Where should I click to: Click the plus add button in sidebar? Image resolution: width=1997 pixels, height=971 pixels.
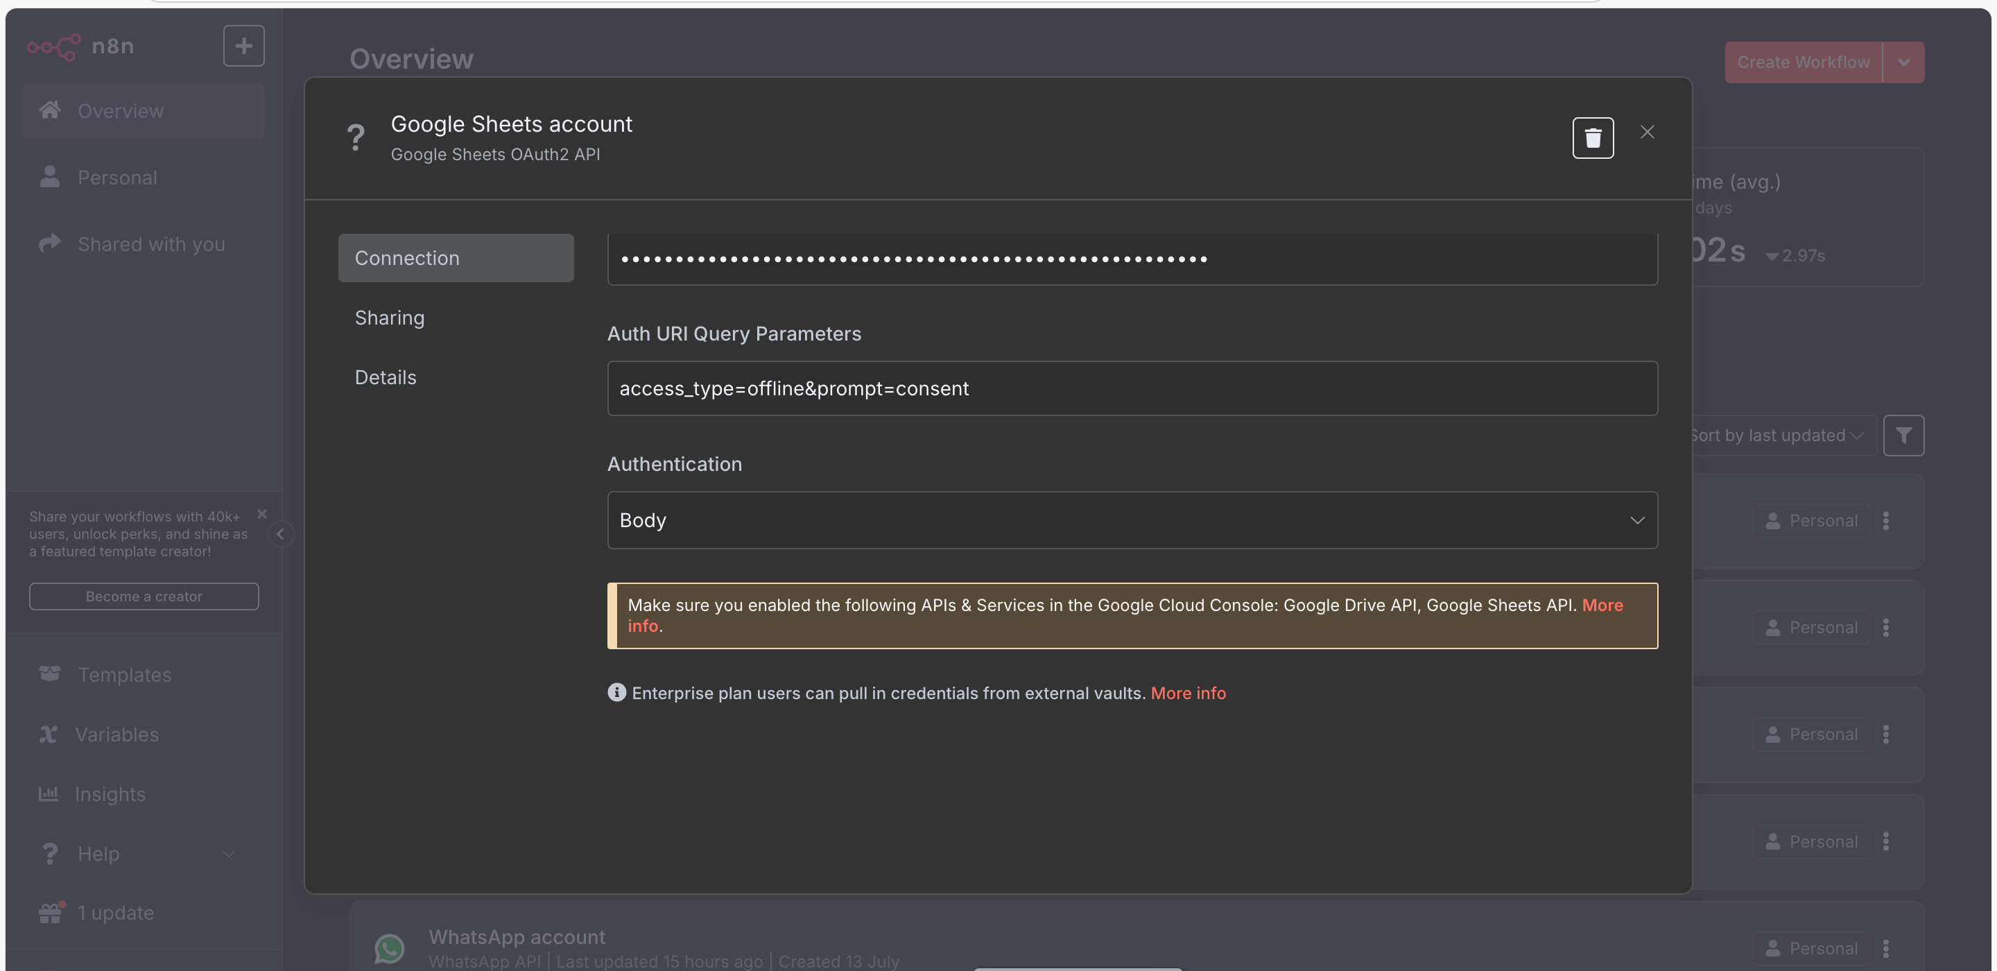[243, 46]
